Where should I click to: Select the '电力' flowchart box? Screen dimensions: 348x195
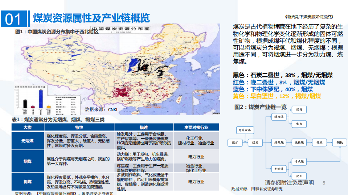(299, 124)
